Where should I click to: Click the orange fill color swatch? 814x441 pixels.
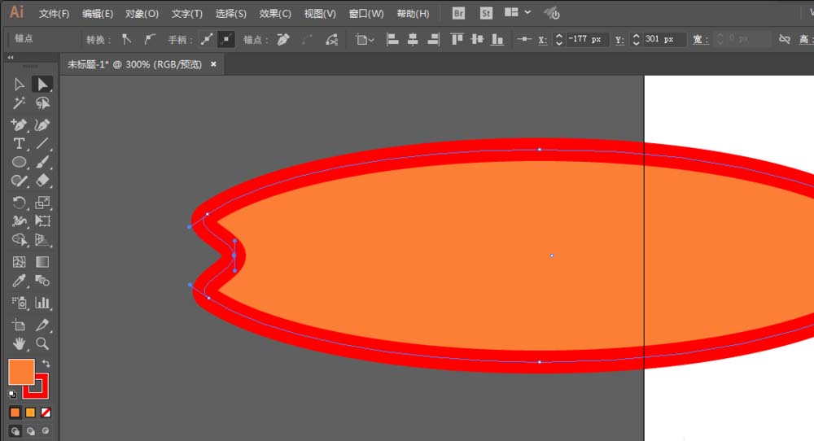point(21,372)
